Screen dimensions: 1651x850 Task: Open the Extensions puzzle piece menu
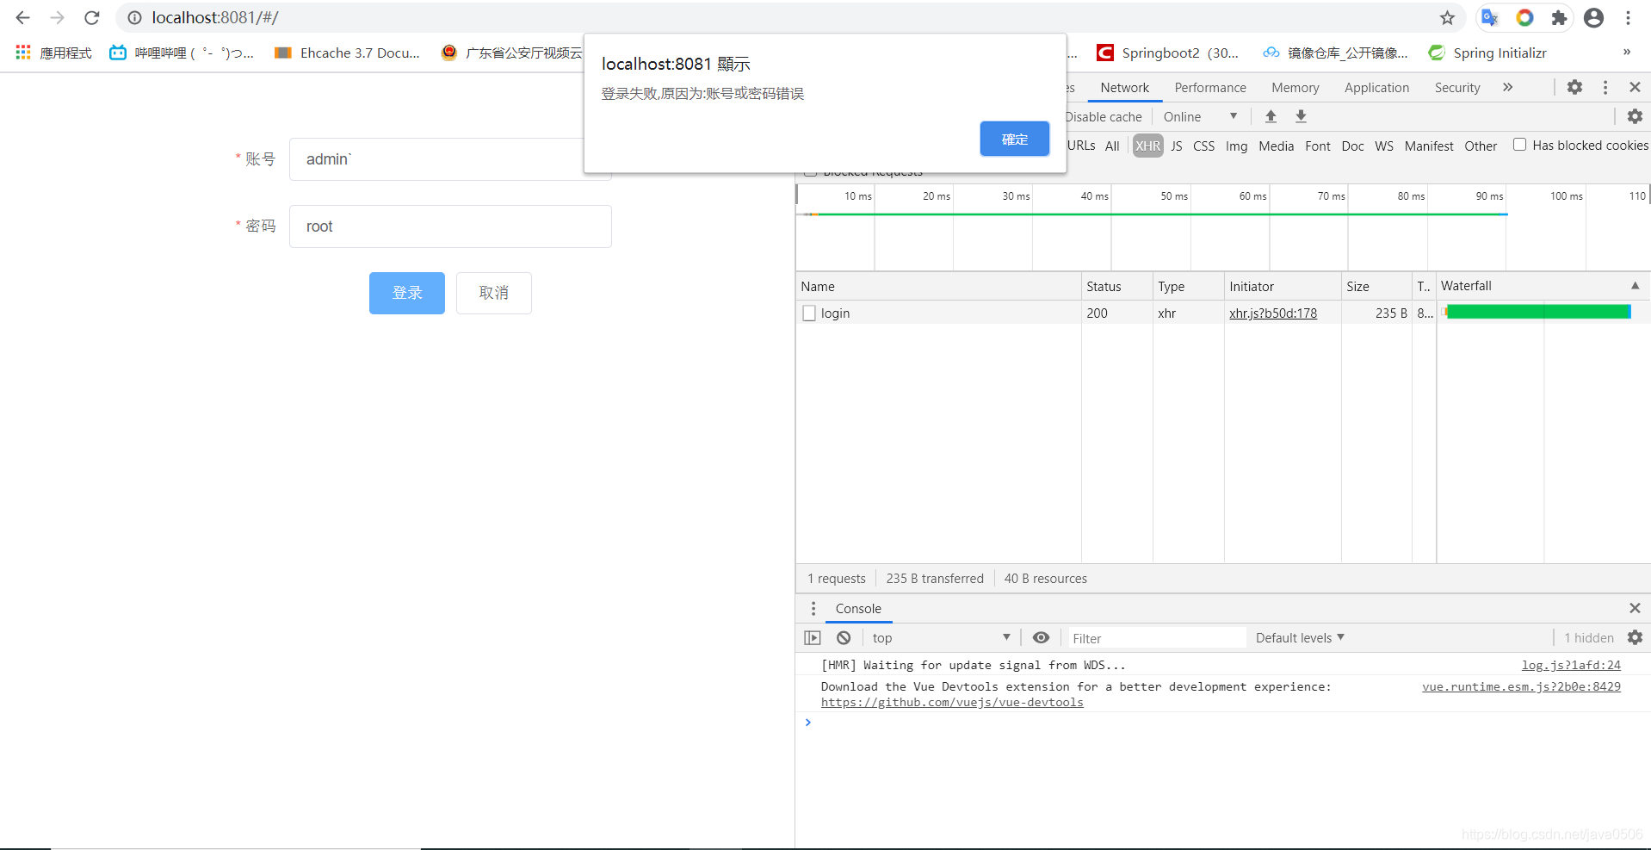(1559, 17)
